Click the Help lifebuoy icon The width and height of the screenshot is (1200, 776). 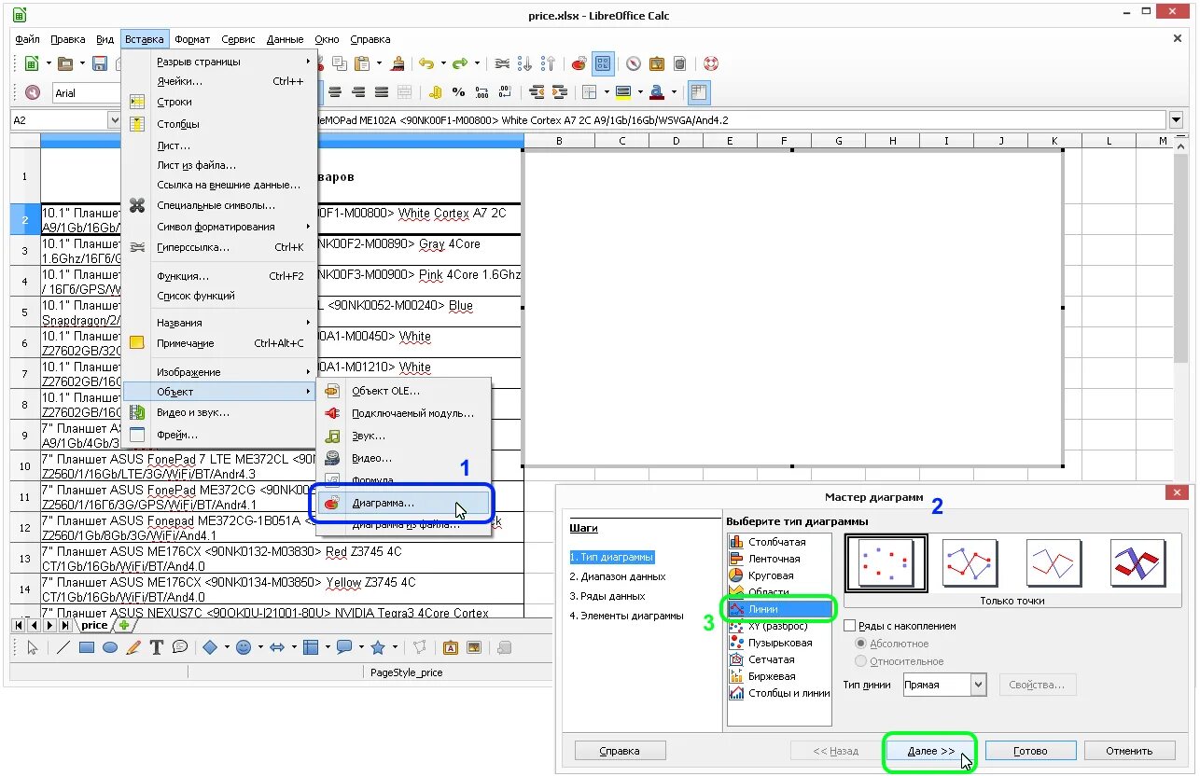tap(710, 63)
